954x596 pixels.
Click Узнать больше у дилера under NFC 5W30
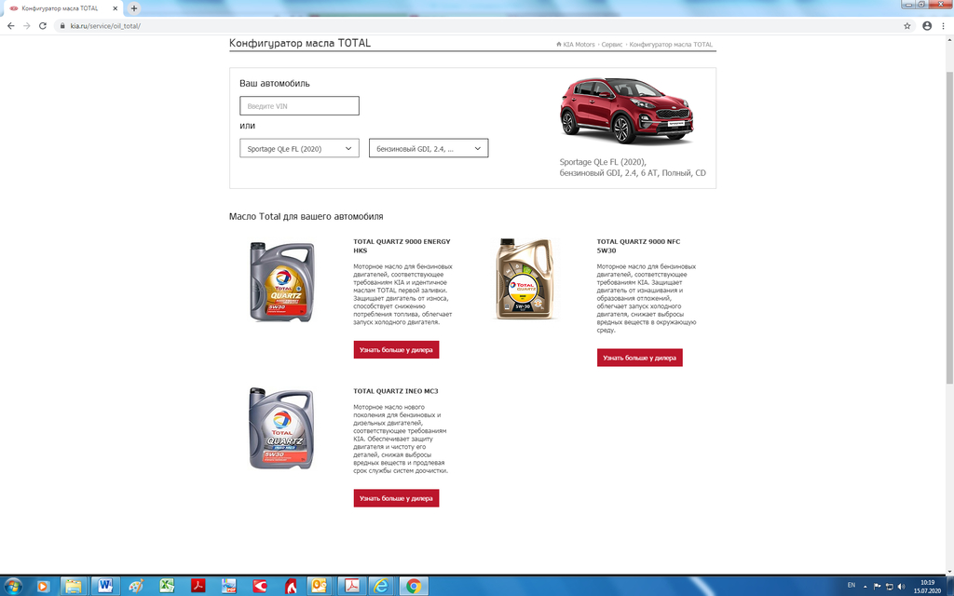[639, 358]
